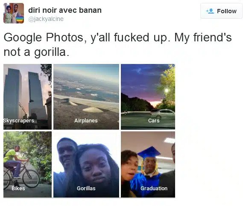Click the Graduation label text
The width and height of the screenshot is (243, 206).
tap(154, 189)
